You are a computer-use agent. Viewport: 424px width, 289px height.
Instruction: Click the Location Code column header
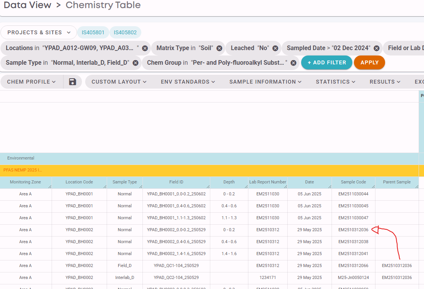(79, 182)
